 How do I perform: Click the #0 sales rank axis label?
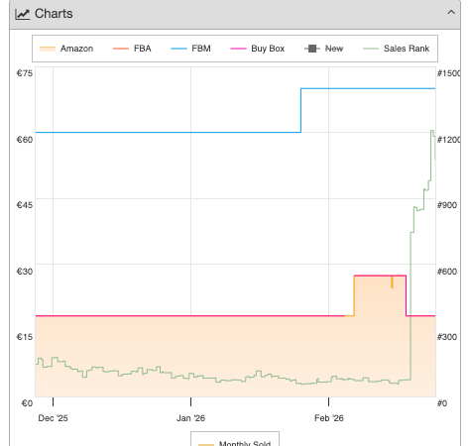442,403
